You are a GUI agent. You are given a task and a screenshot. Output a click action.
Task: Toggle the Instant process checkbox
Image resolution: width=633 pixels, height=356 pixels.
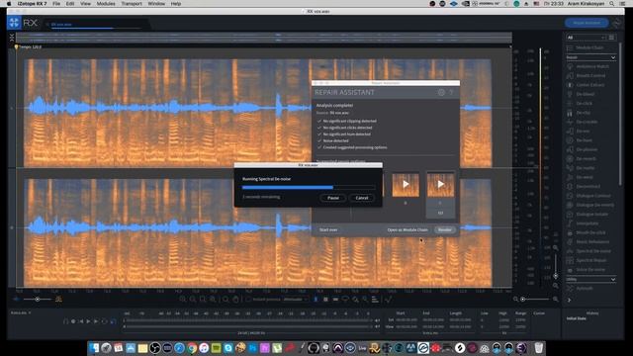coord(248,300)
